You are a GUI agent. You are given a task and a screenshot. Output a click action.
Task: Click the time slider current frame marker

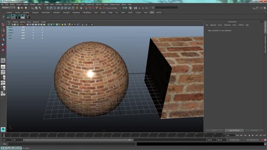coord(4,135)
